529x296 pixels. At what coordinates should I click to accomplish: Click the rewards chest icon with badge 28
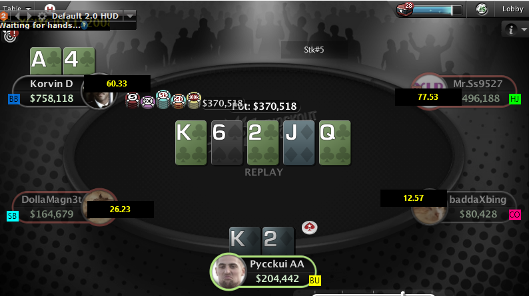tap(404, 9)
